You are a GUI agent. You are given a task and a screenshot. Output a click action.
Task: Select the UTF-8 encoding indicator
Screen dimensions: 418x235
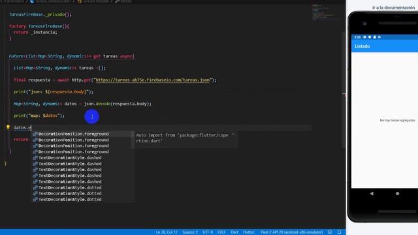[x=208, y=232]
